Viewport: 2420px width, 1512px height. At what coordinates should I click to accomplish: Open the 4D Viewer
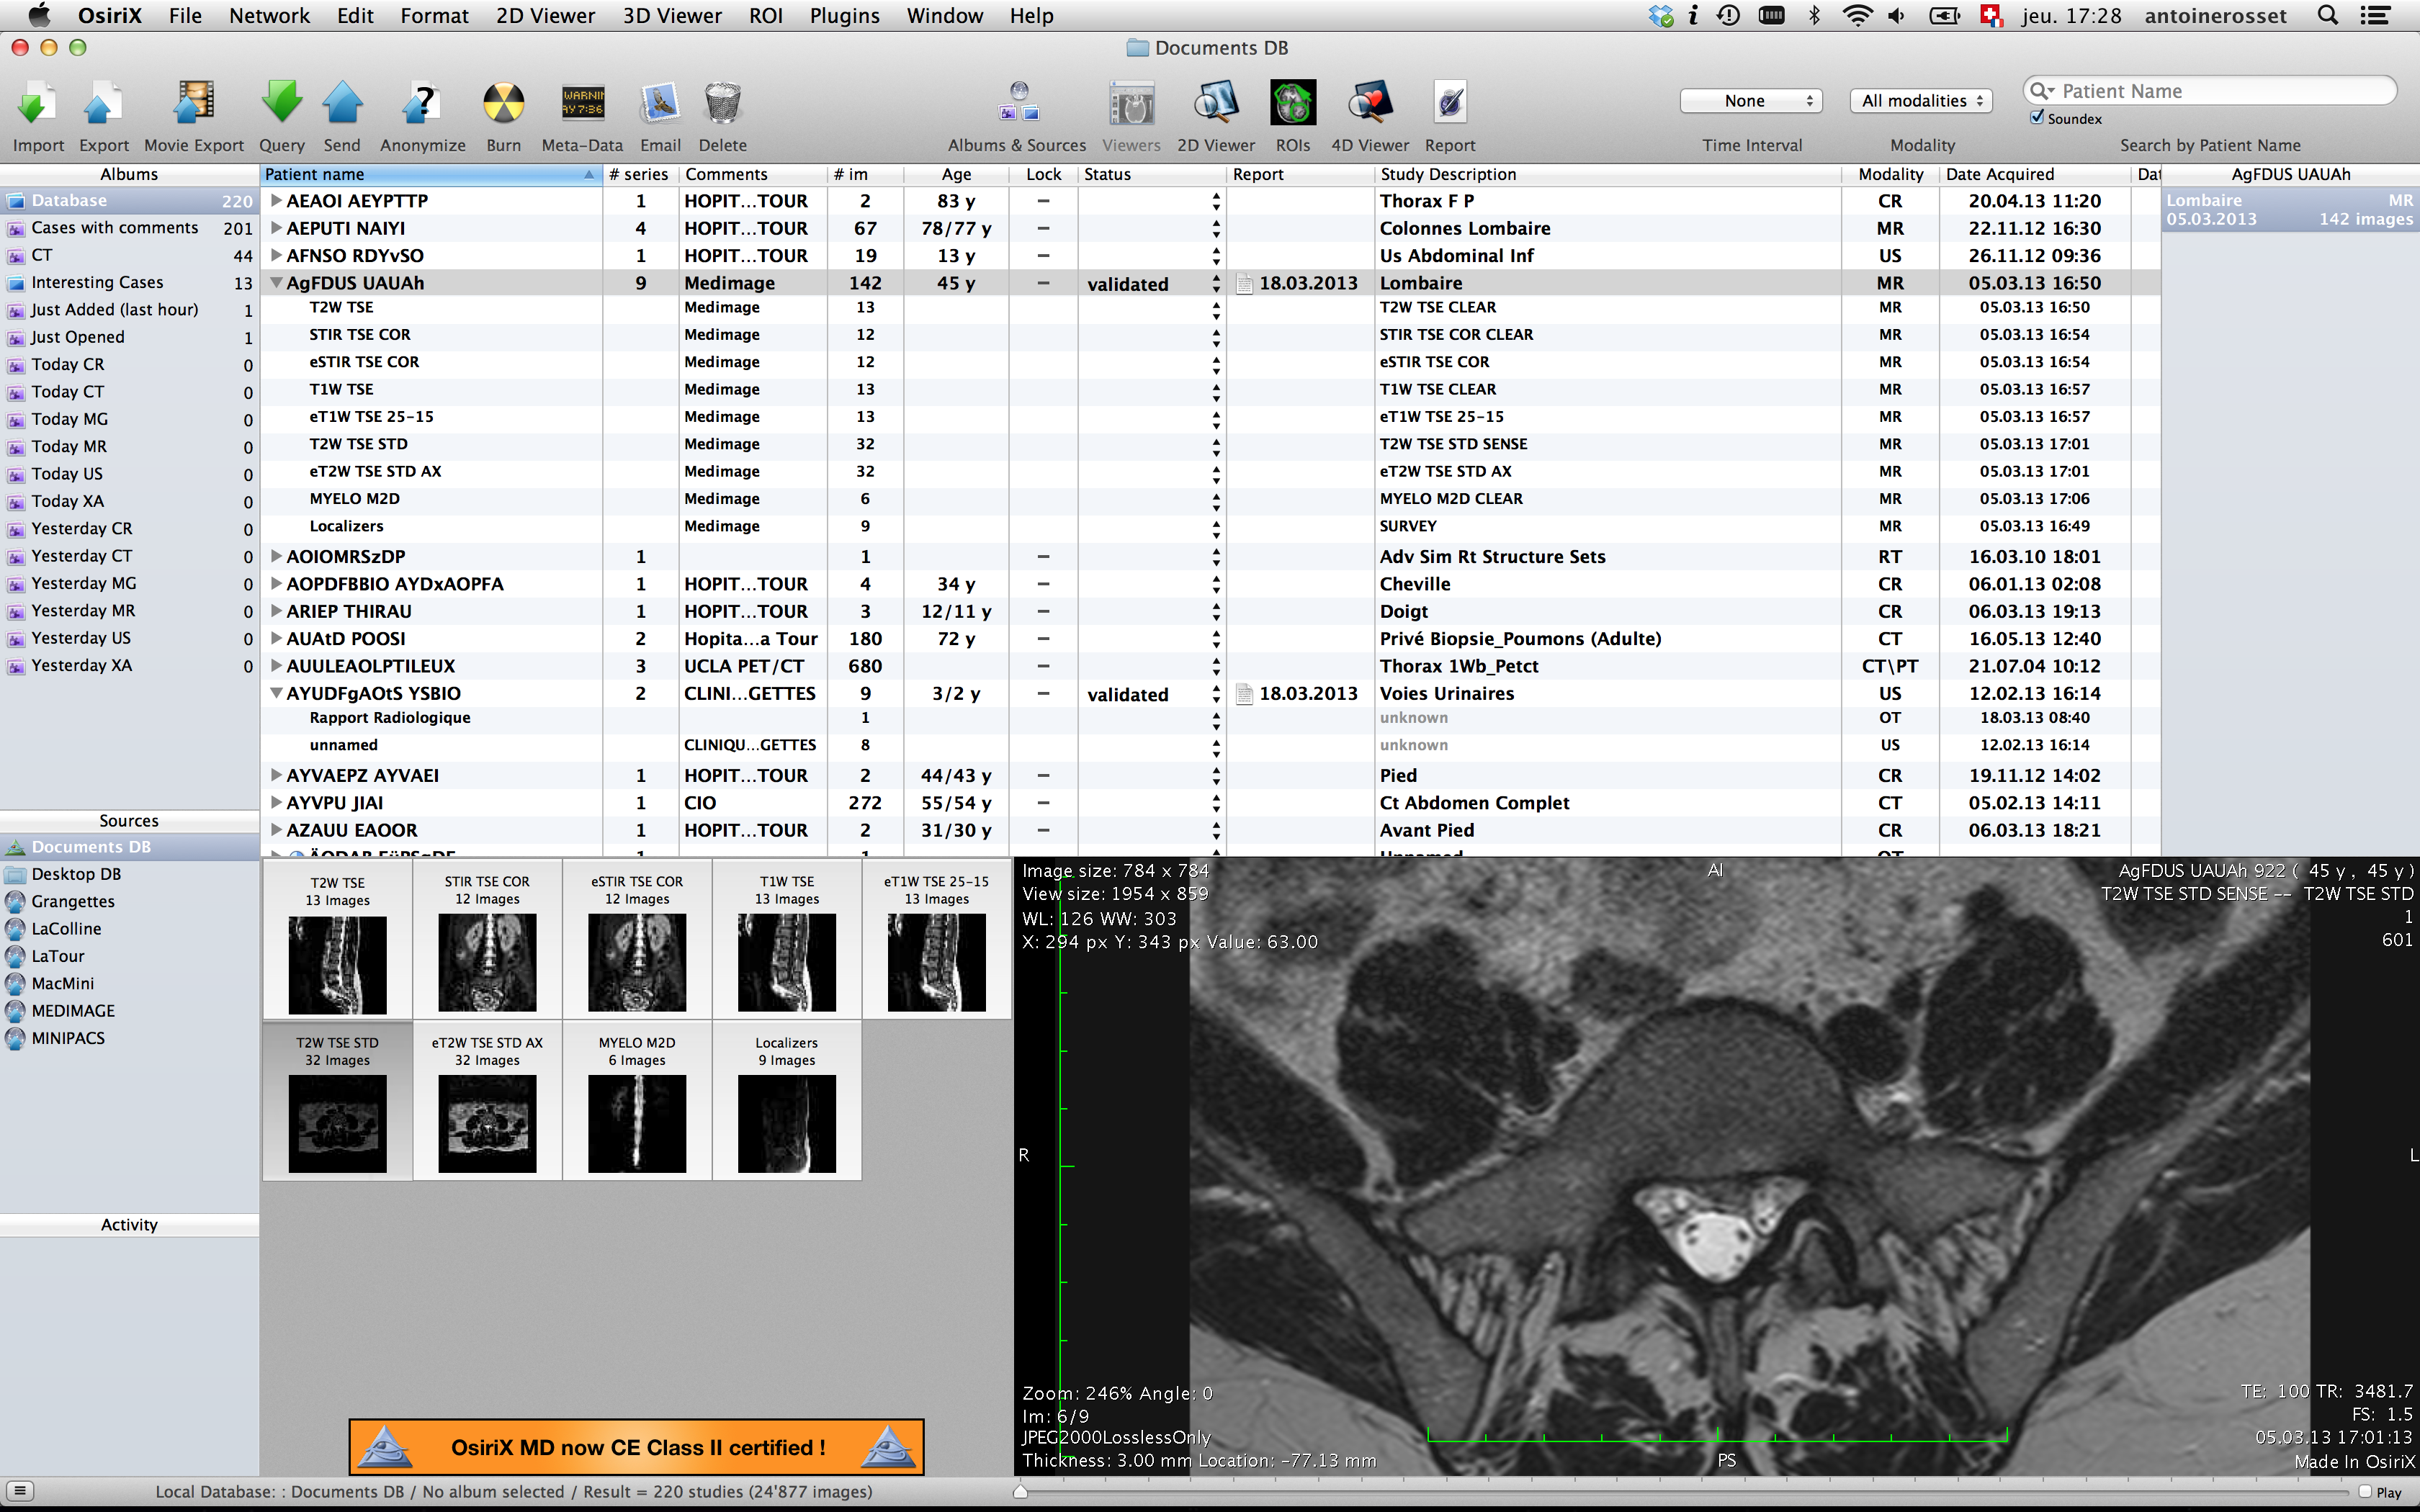point(1369,104)
